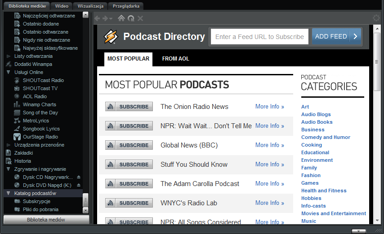The width and height of the screenshot is (384, 234).
Task: Click the bottom collapse panel handle button
Action: [358, 231]
